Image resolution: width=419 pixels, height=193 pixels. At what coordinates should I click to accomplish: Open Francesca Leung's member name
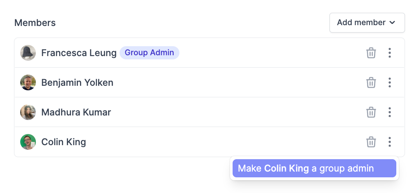click(79, 53)
